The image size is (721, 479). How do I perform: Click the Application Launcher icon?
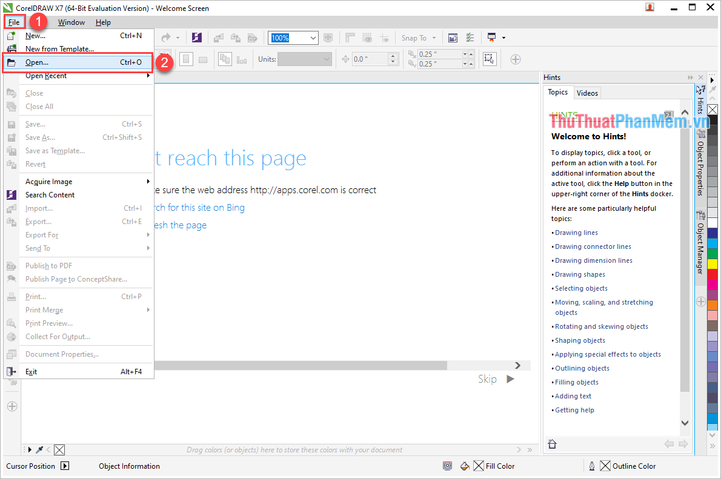click(x=491, y=38)
